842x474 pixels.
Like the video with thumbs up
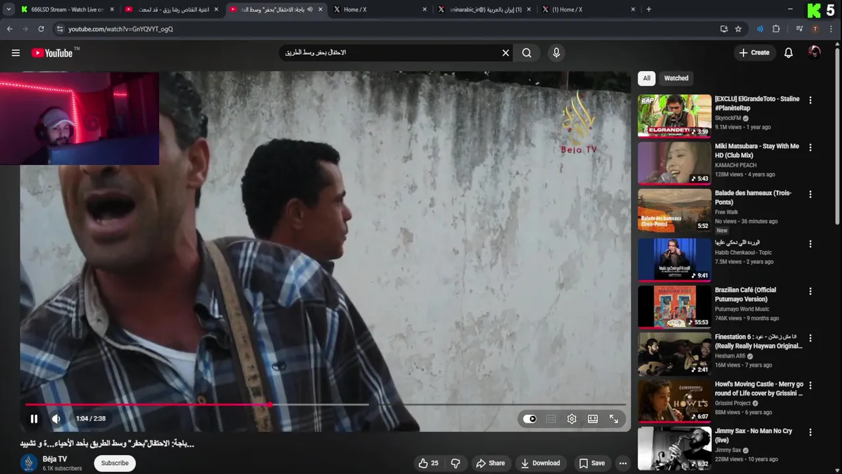pos(428,463)
